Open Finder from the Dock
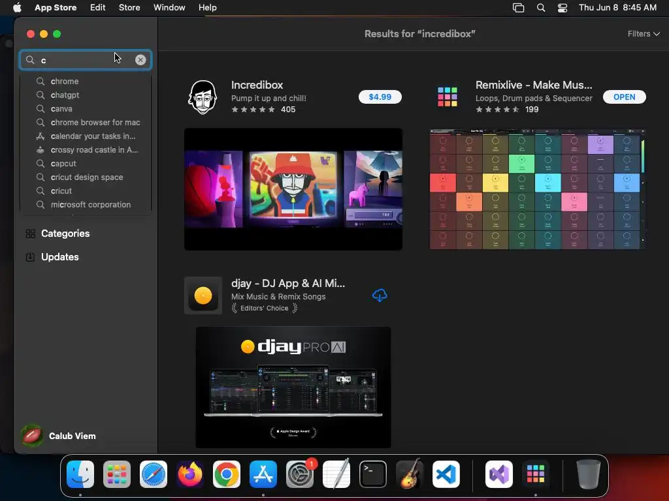This screenshot has width=669, height=501. (80, 474)
